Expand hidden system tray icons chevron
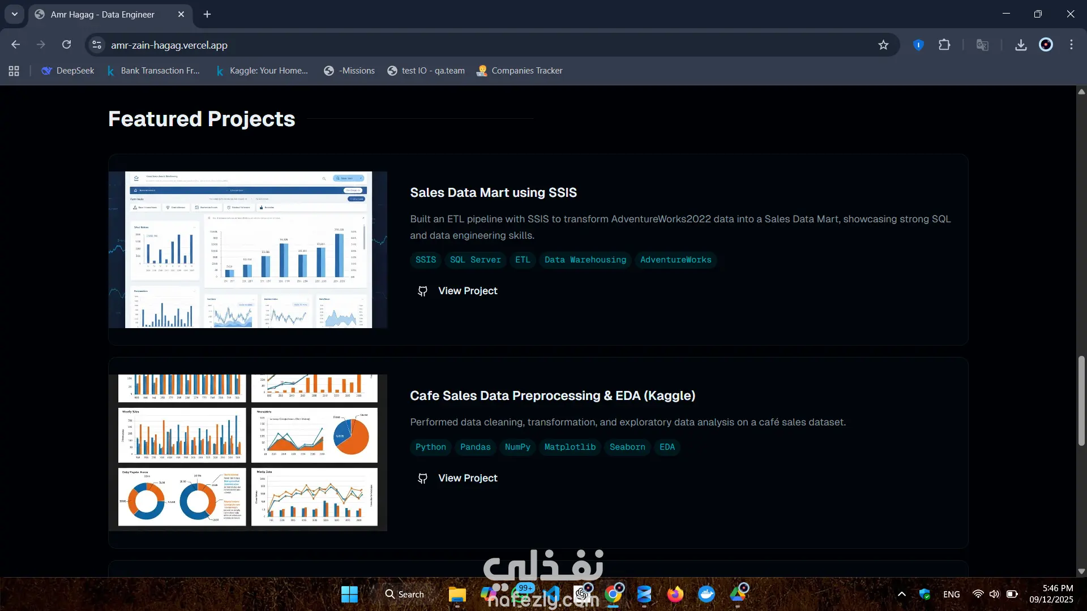1087x611 pixels. (x=902, y=594)
